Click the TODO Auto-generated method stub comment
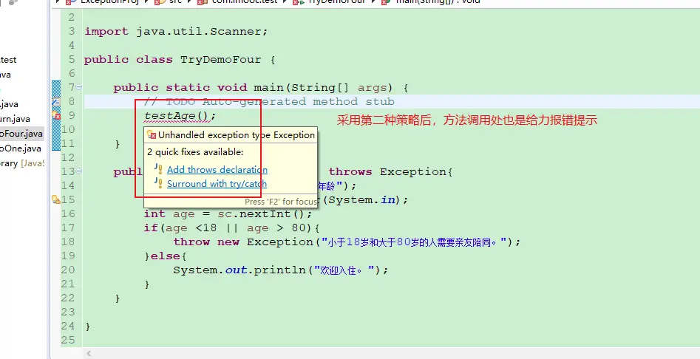The image size is (700, 359). pos(269,102)
